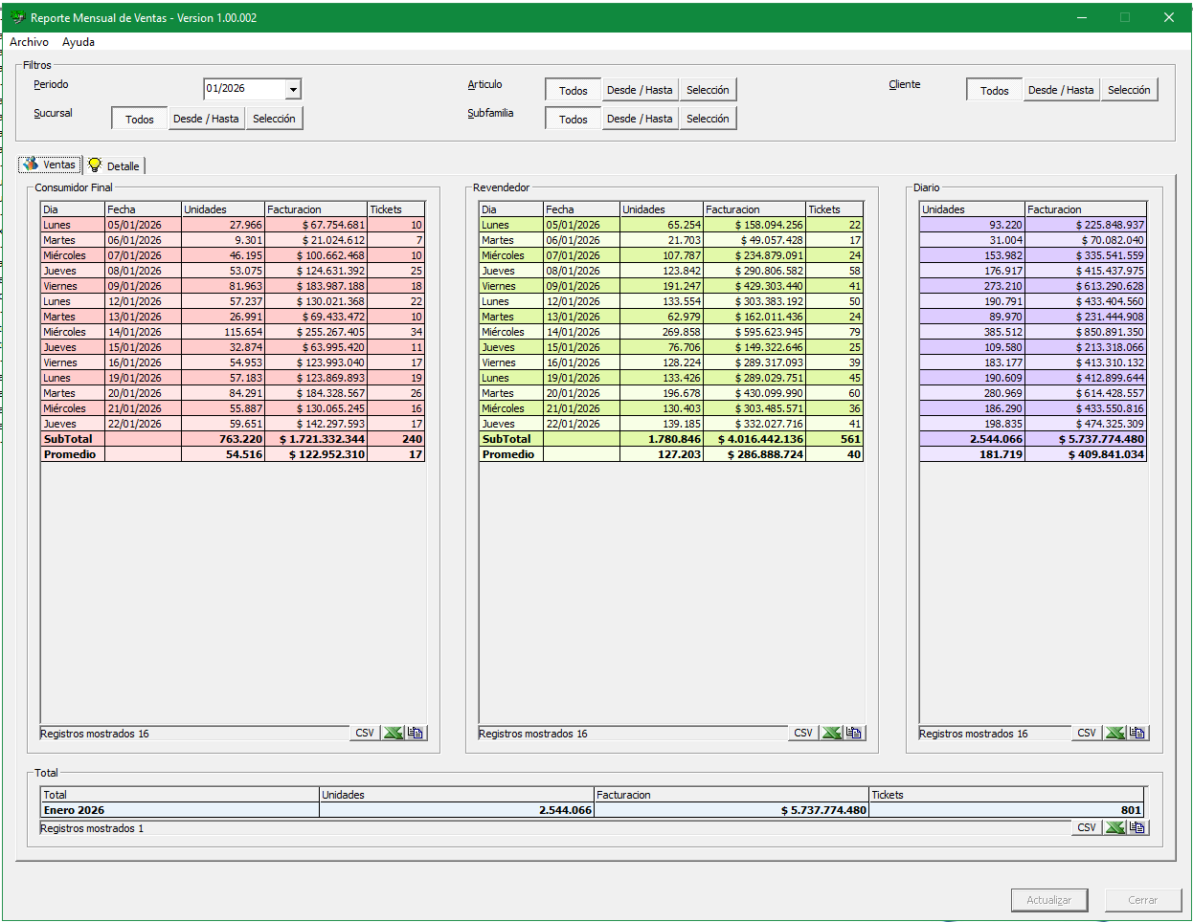Copy Consumidor Final table to clipboard

pos(416,733)
